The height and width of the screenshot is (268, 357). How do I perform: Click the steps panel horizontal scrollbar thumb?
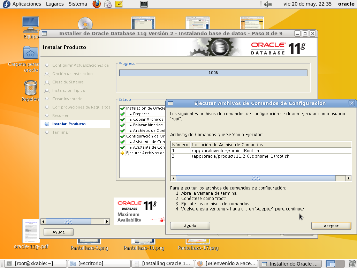(68, 221)
